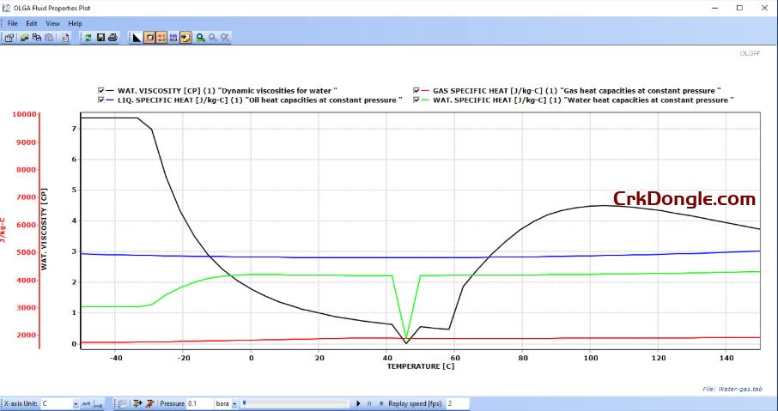The height and width of the screenshot is (411, 778).
Task: Hide the WAT. SPECIFIC HEAT series checkbox
Action: pyautogui.click(x=416, y=100)
